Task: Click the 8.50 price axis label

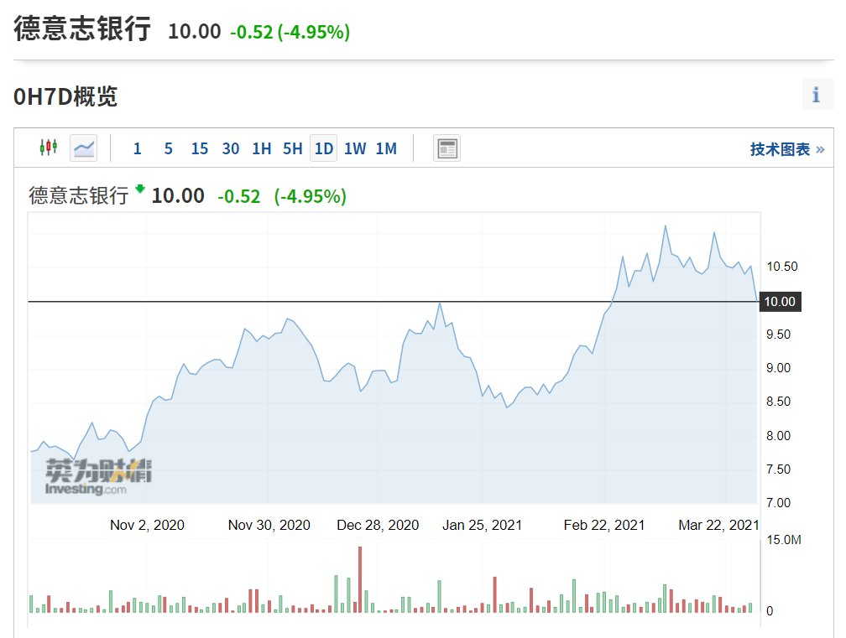Action: tap(778, 402)
